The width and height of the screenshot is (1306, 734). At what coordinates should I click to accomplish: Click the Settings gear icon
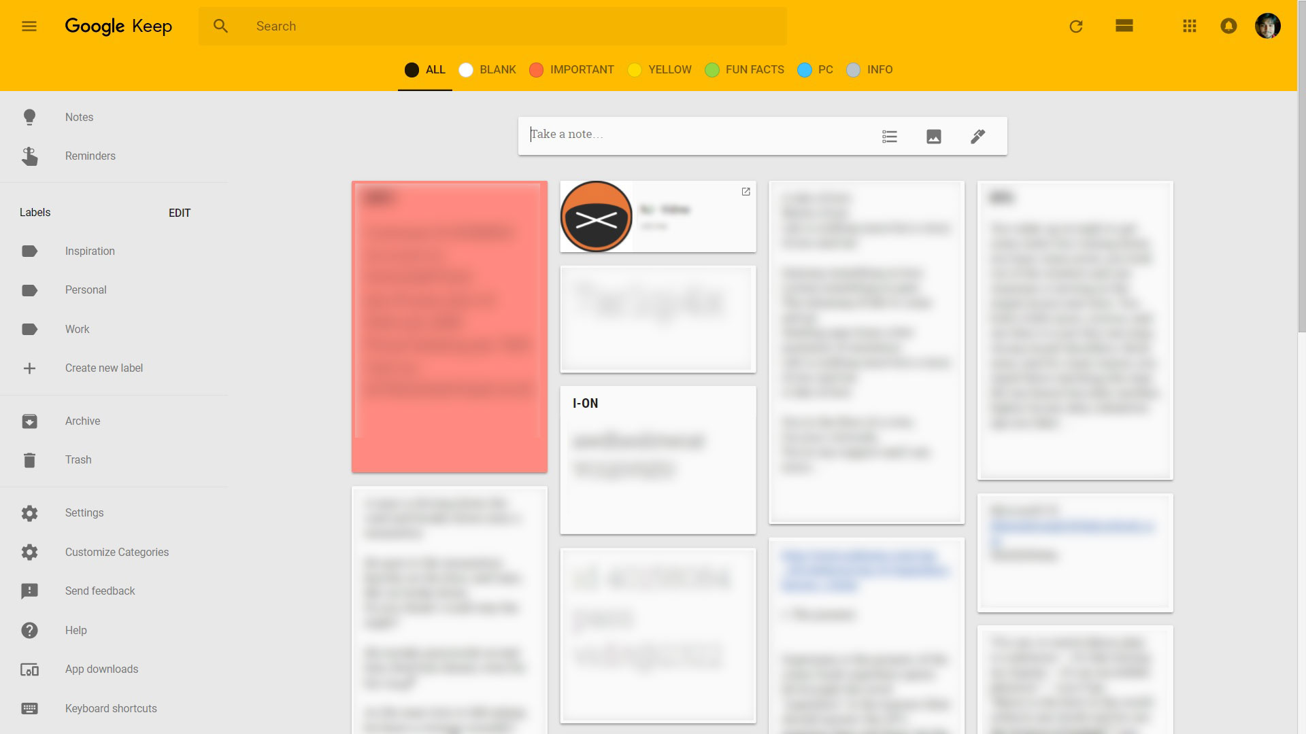29,513
